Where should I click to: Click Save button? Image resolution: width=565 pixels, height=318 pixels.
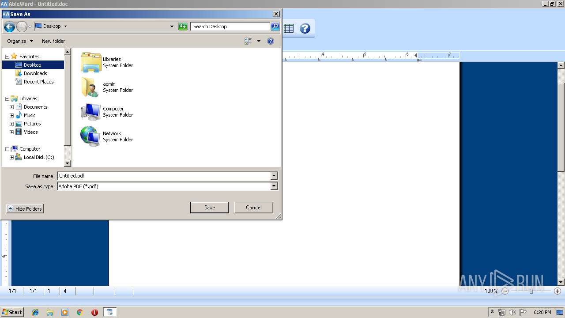pos(210,208)
